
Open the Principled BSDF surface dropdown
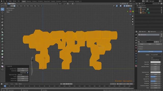156,55
